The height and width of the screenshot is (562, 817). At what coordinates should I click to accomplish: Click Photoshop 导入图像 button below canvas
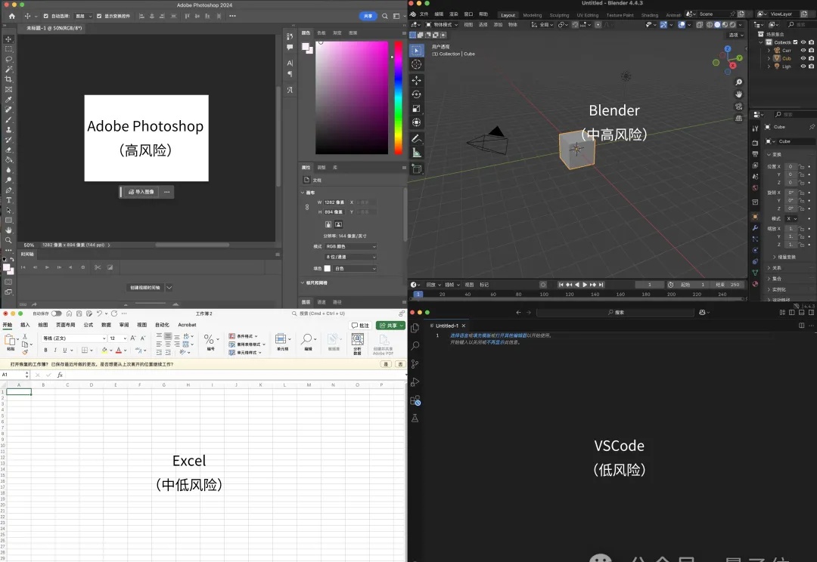pos(141,192)
